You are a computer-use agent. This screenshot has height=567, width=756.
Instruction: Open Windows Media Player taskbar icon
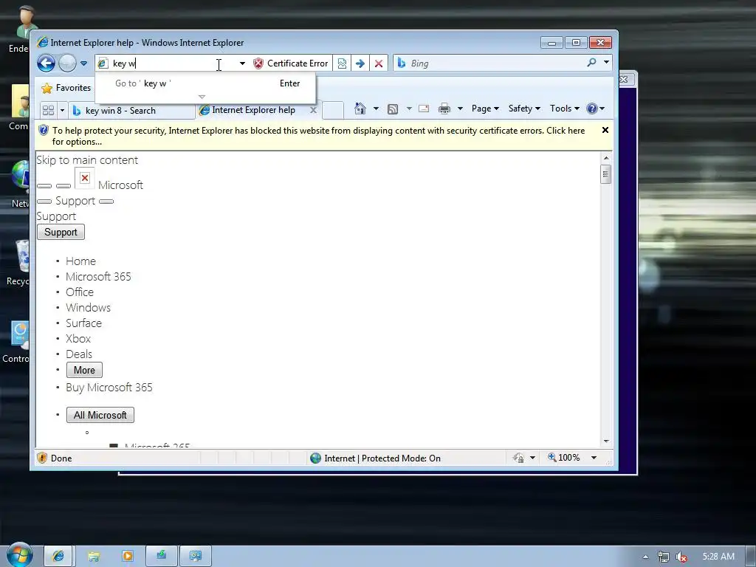127,556
